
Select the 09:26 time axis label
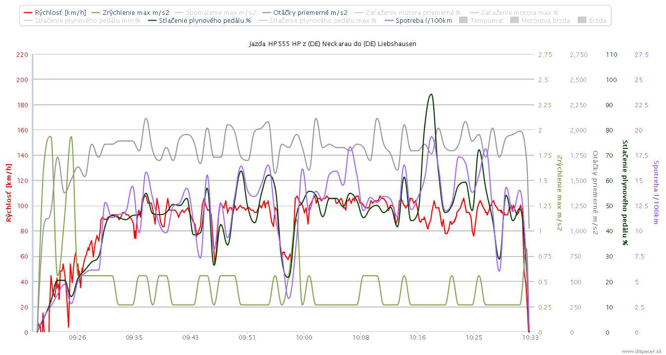pos(78,338)
